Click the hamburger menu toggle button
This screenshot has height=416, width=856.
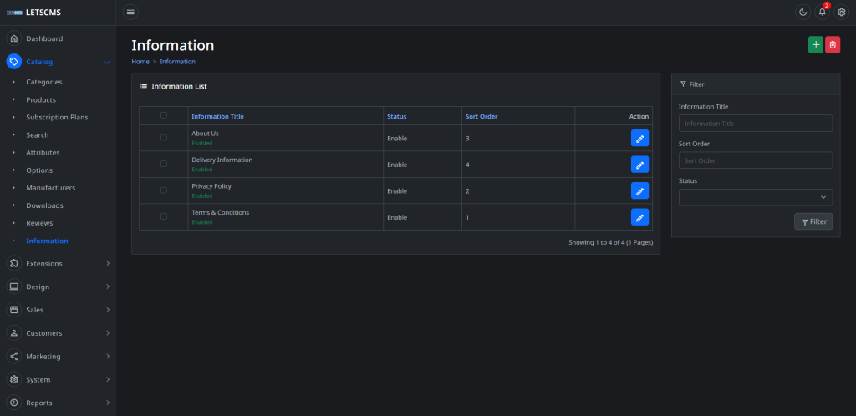click(130, 12)
